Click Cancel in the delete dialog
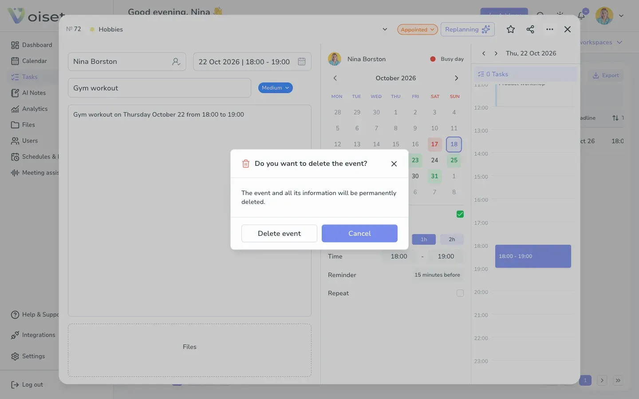The image size is (639, 399). click(359, 233)
